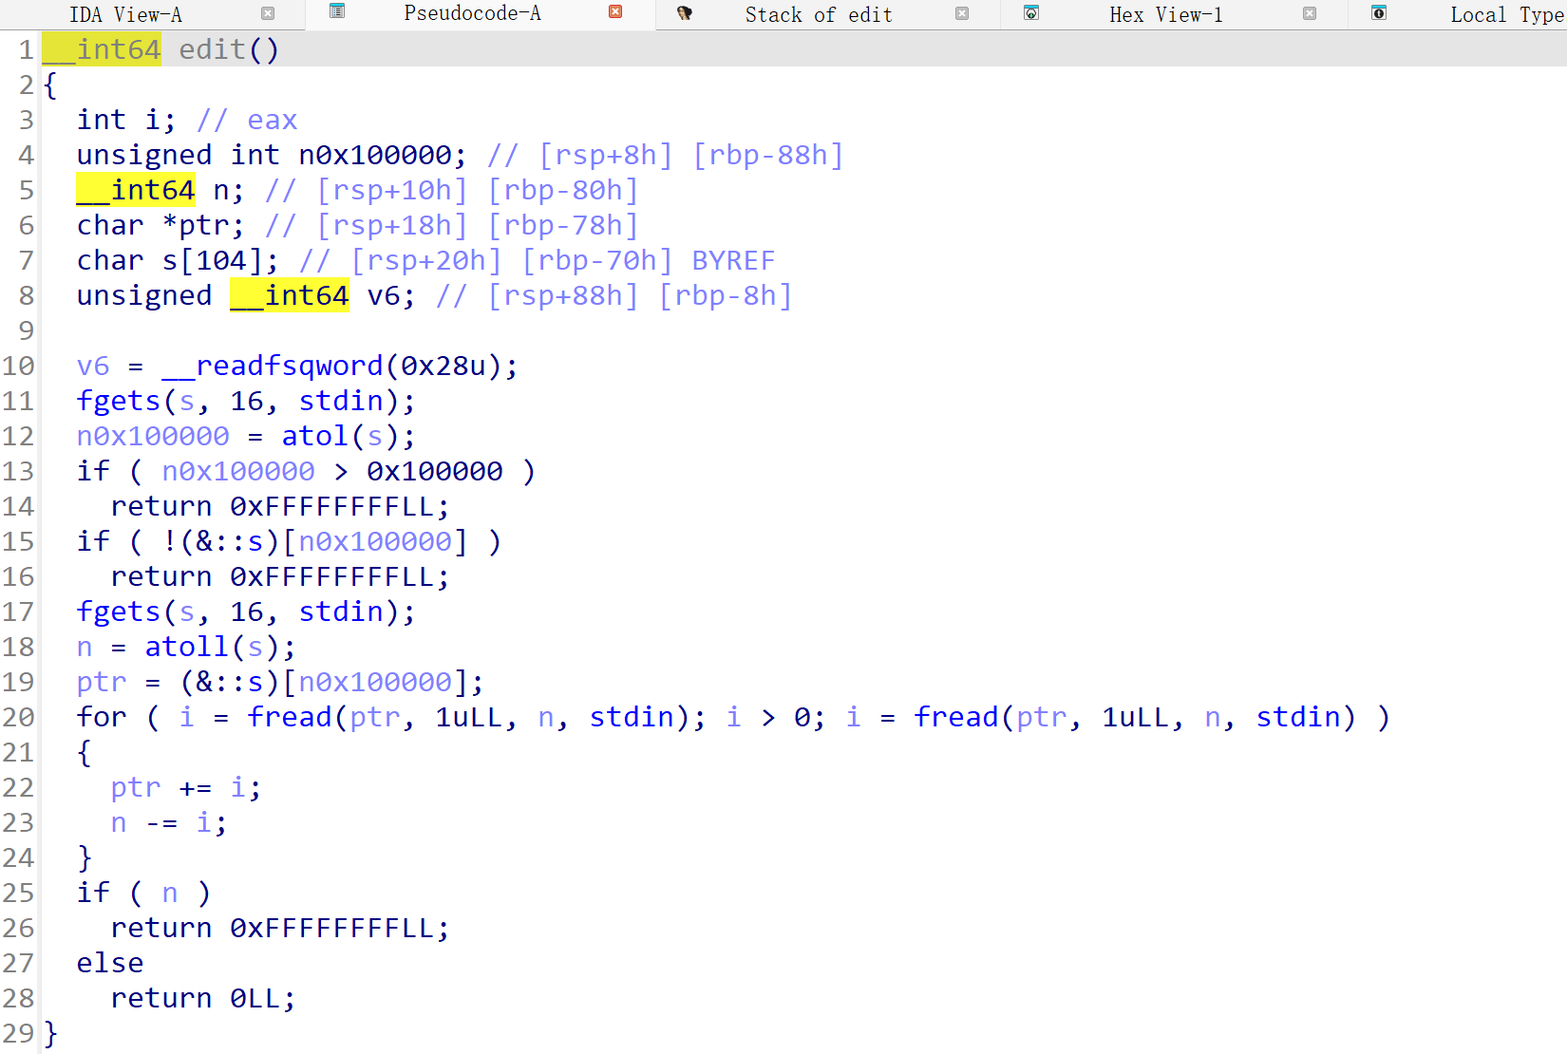Viewport: 1567px width, 1054px height.
Task: Click line number 29 in the gutter
Action: (x=18, y=1033)
